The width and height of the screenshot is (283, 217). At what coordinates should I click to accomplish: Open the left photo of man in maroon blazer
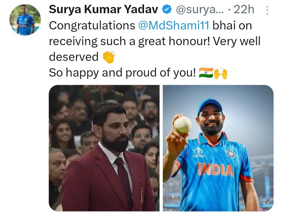tap(104, 148)
